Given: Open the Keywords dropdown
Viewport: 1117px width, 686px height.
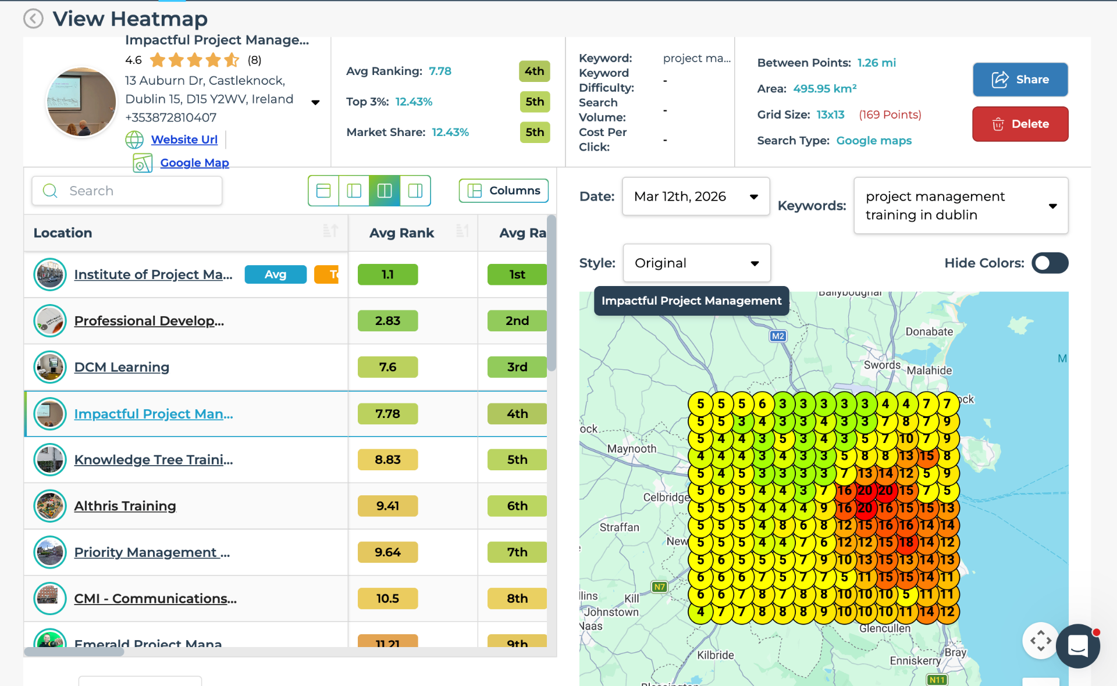Looking at the screenshot, I should [961, 206].
